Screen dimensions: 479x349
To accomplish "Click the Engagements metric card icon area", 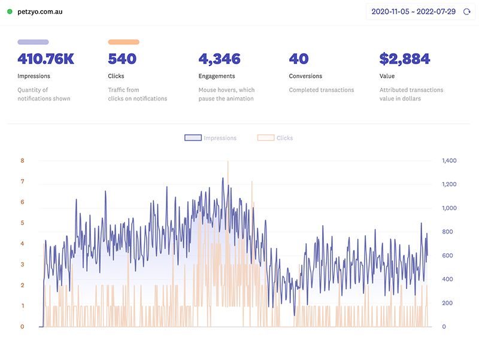I will tap(214, 41).
